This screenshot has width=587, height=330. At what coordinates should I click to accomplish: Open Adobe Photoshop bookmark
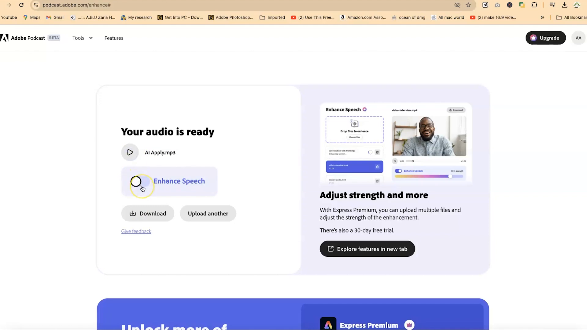[x=231, y=17]
